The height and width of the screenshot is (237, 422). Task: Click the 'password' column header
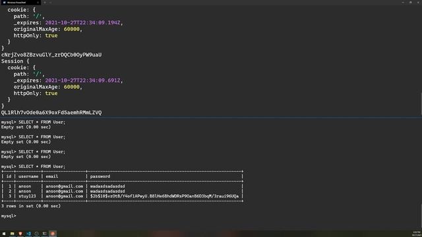coord(100,176)
